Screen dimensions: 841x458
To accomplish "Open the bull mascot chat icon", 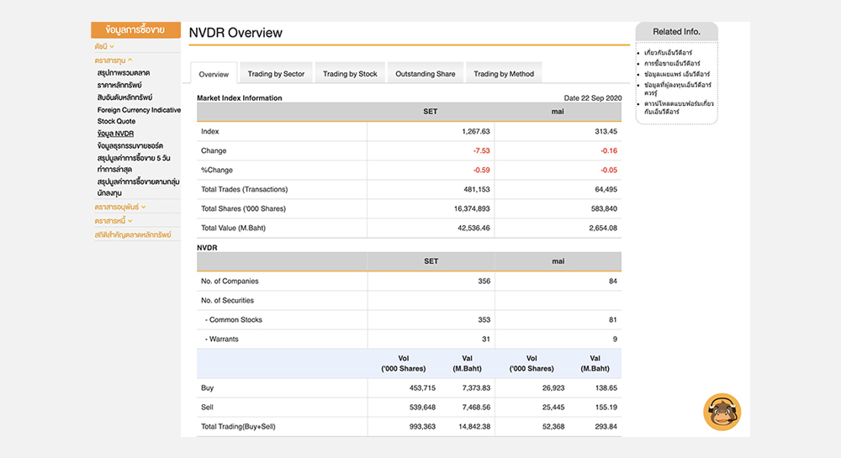I will coord(722,412).
